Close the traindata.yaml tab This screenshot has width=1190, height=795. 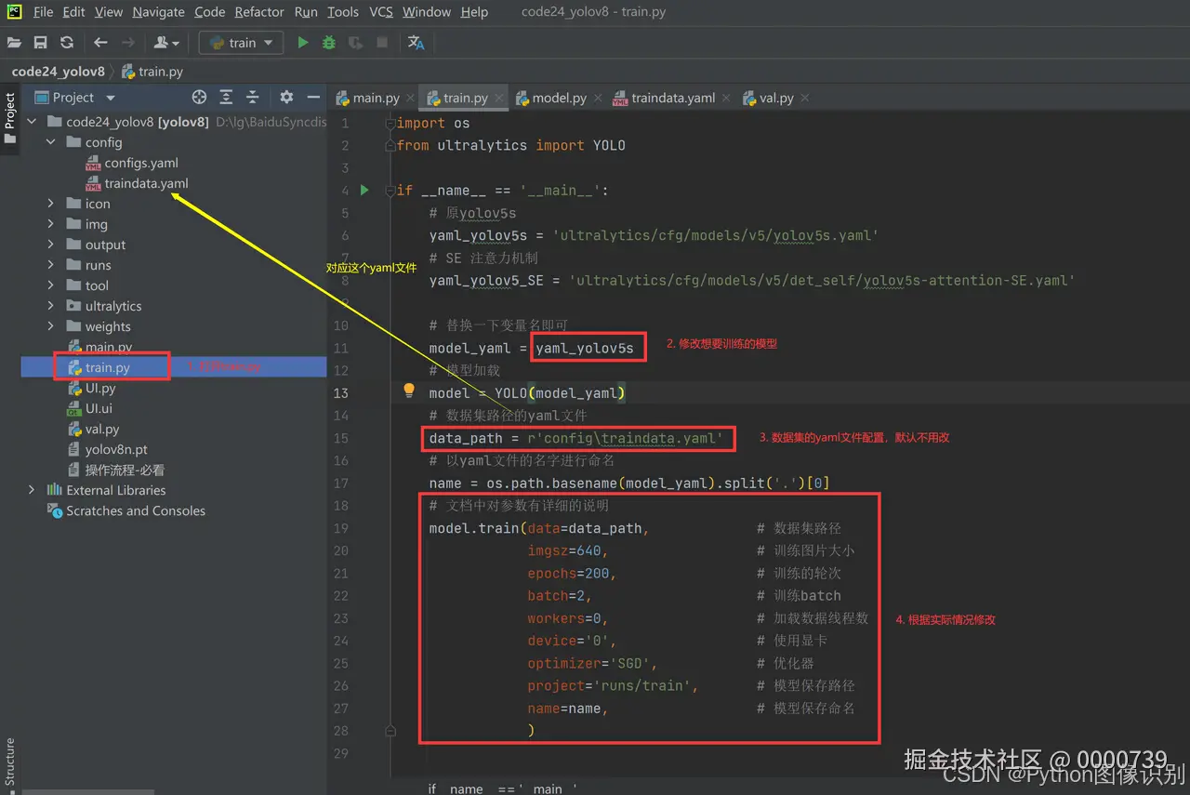725,98
